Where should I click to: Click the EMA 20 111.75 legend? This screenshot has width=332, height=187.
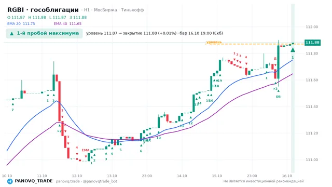(x=21, y=23)
